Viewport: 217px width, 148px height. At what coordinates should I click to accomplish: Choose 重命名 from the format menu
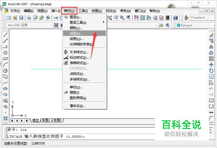(84, 106)
